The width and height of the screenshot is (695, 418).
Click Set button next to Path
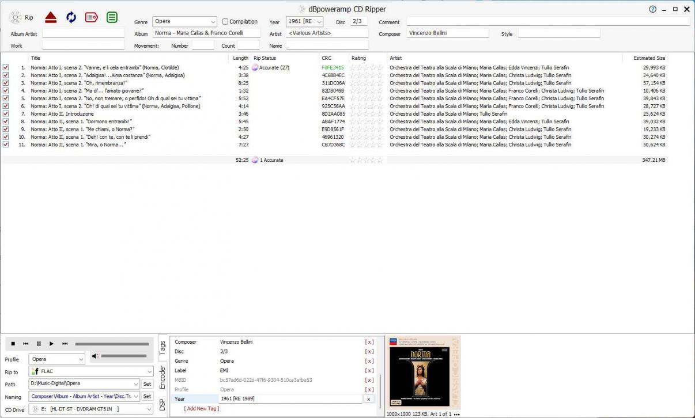[147, 384]
